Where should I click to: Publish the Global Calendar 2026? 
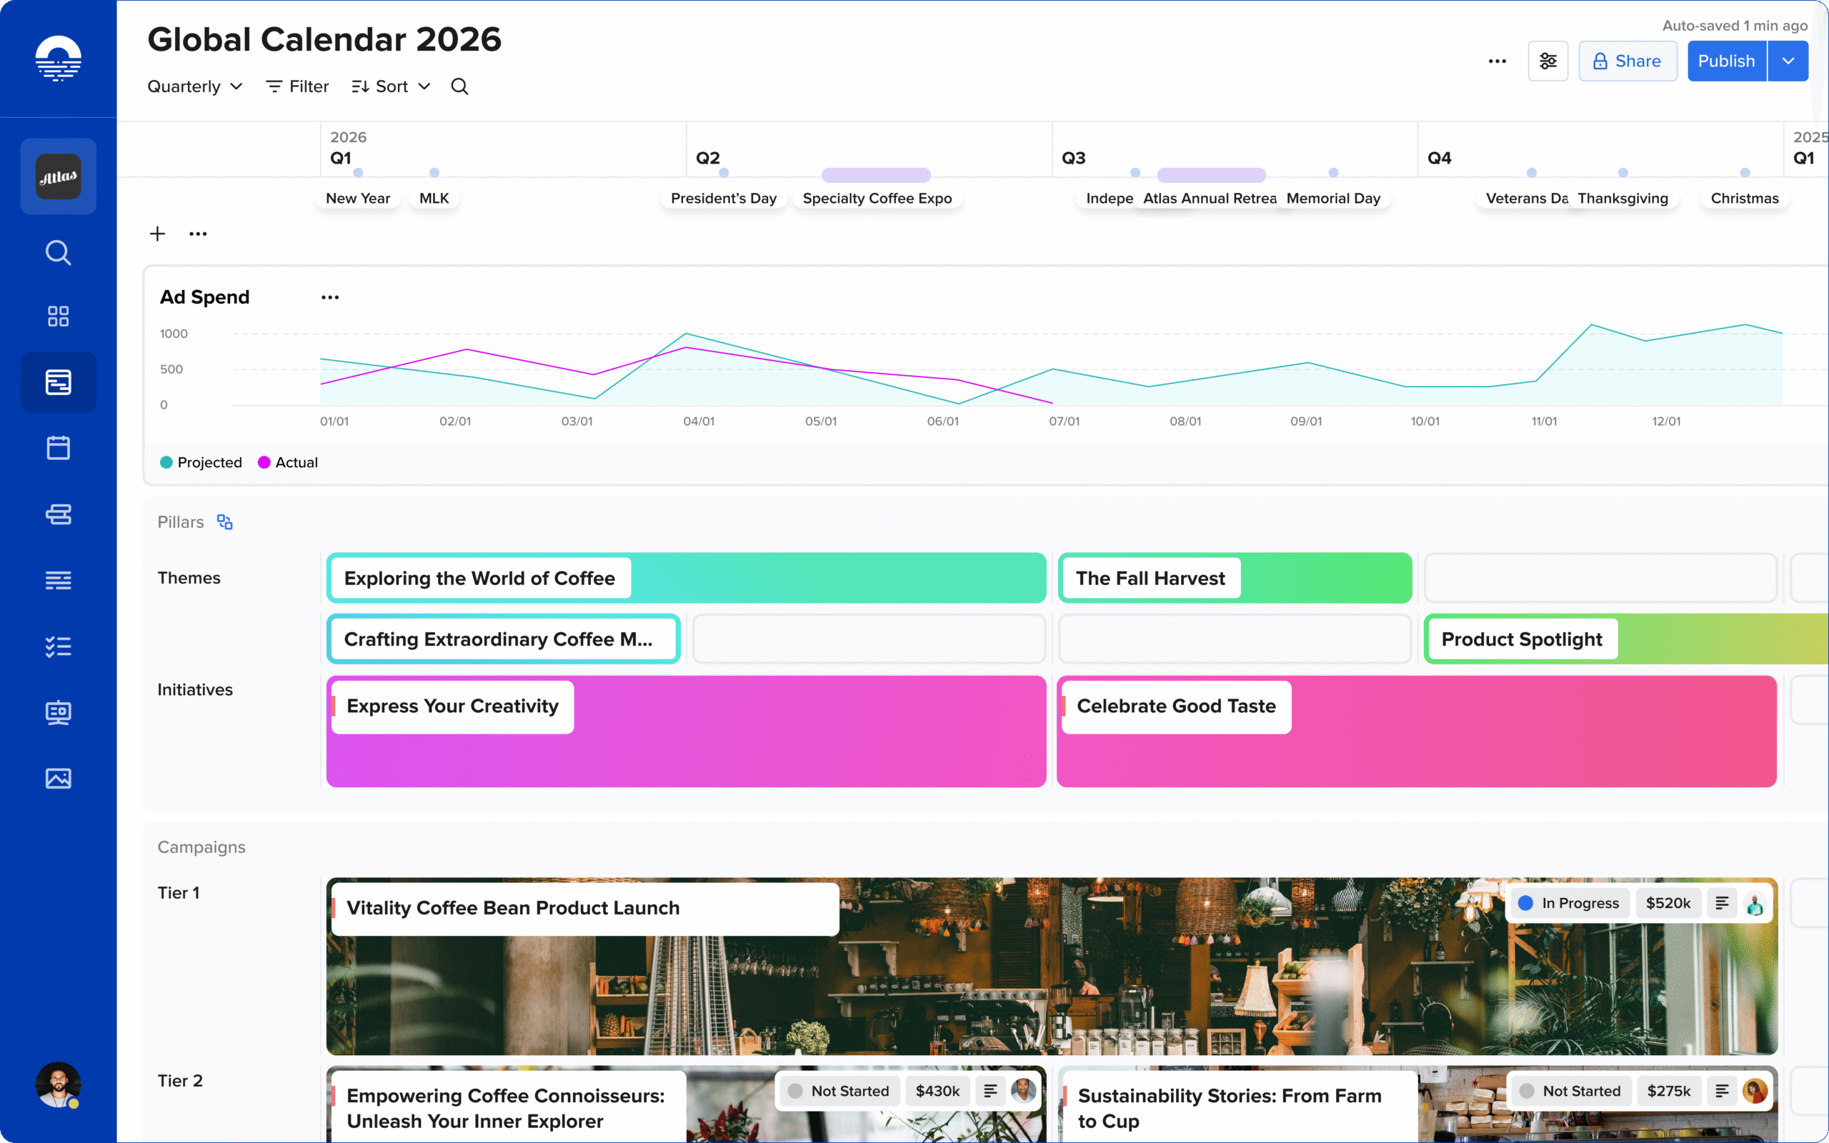1727,61
